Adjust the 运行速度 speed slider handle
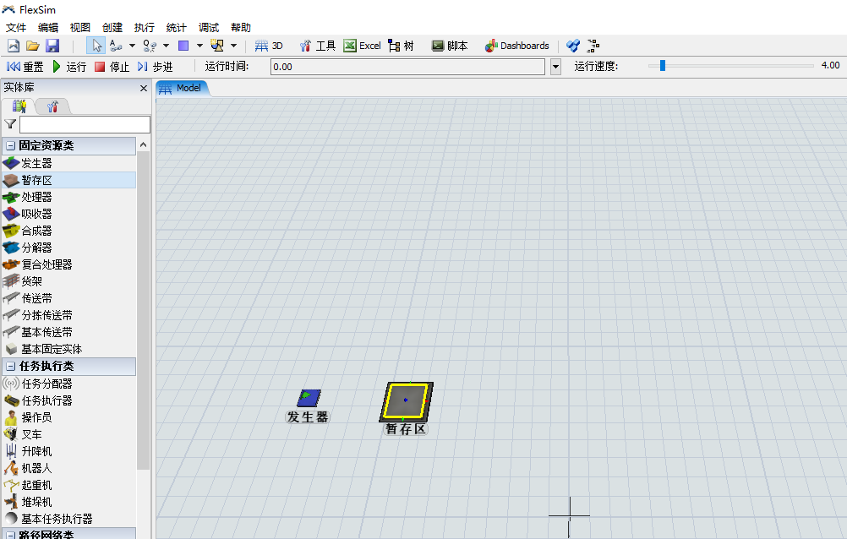This screenshot has width=847, height=539. pos(663,65)
